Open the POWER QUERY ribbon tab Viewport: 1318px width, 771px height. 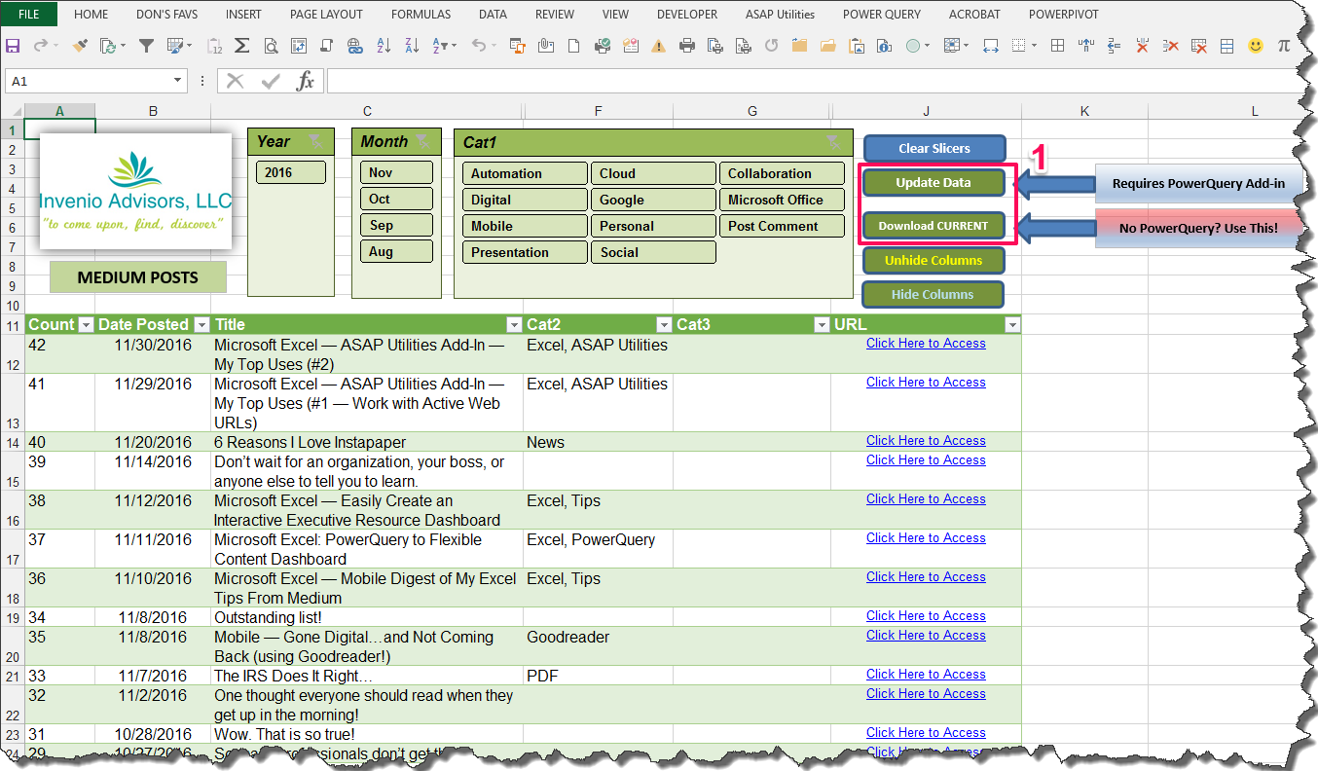880,14
